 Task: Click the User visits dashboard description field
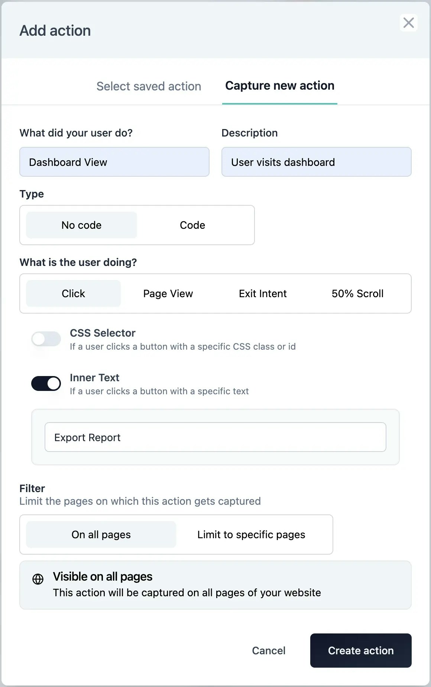pyautogui.click(x=317, y=162)
